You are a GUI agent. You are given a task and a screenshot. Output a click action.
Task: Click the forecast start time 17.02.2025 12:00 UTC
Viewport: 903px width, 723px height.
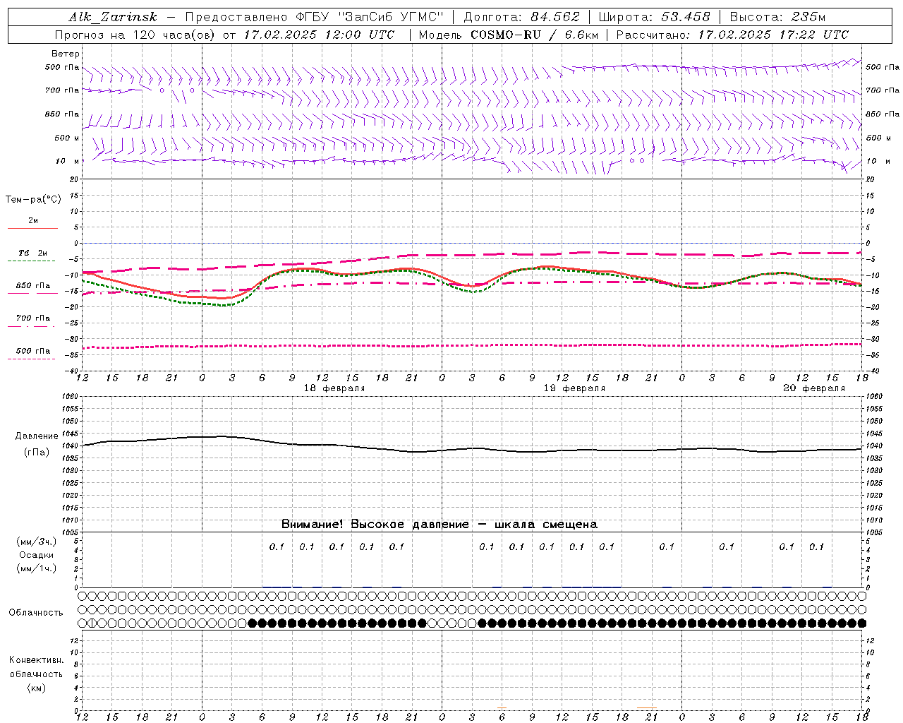(x=320, y=35)
